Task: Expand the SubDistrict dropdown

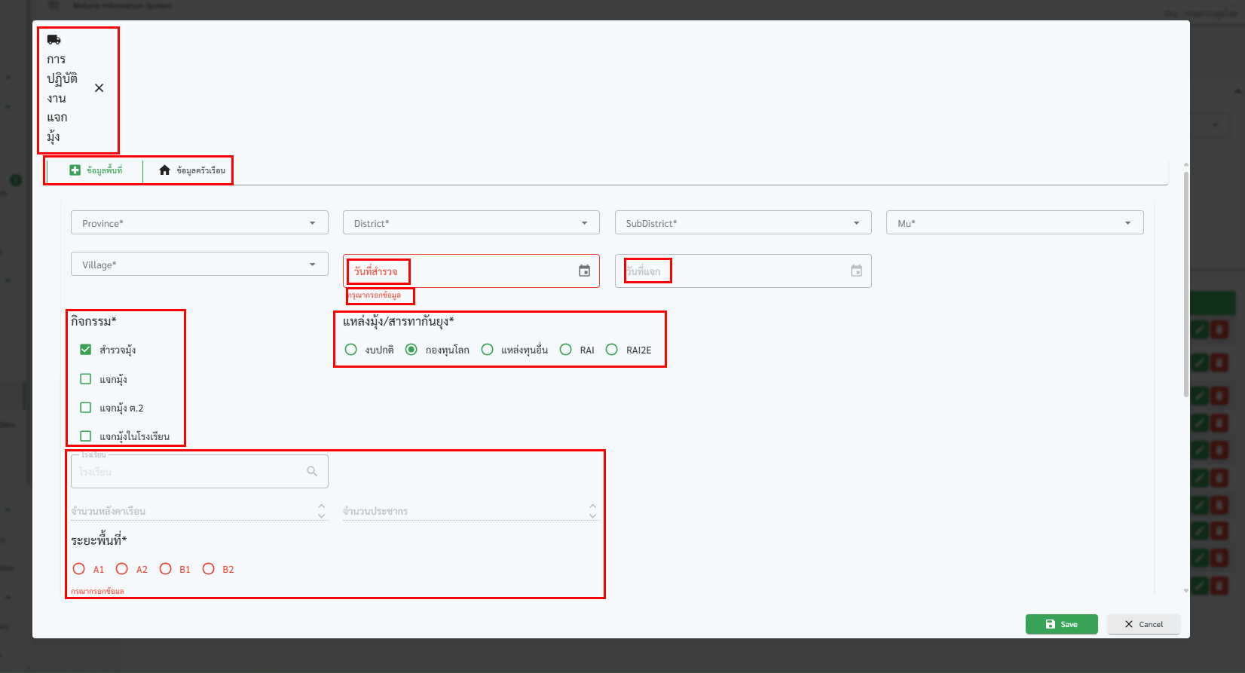Action: (x=742, y=223)
